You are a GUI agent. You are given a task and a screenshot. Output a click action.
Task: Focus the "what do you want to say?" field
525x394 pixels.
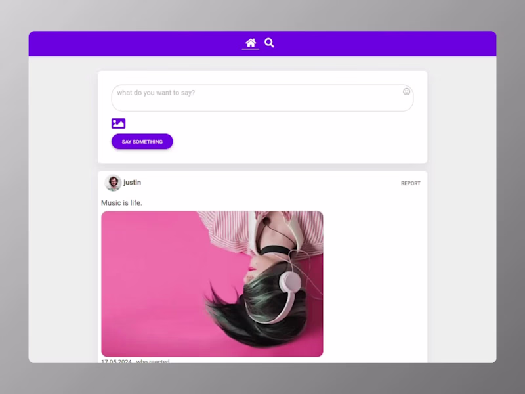(262, 98)
